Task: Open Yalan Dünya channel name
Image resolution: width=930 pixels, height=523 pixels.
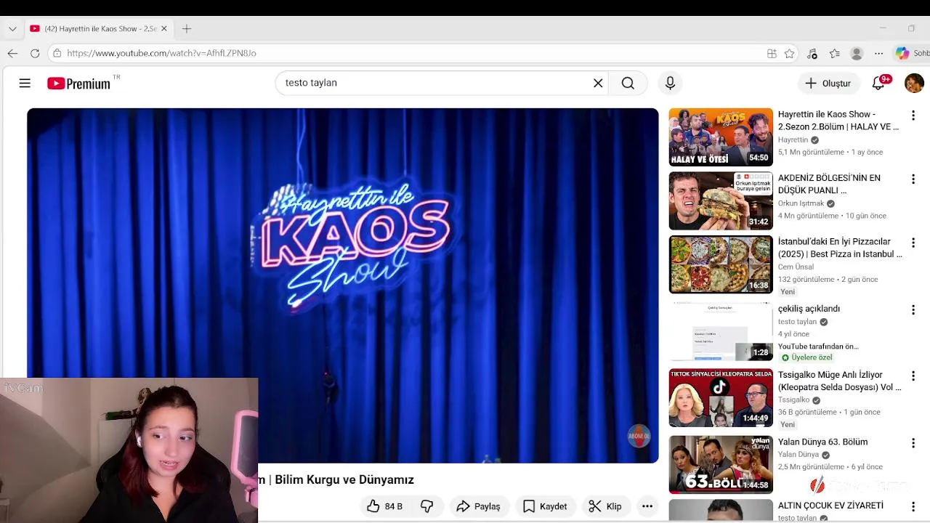Action: [798, 455]
